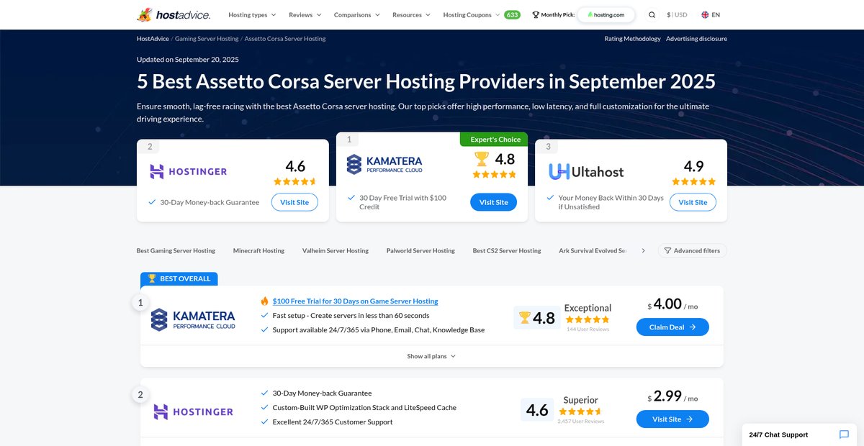
Task: Click the hosting.com monthly pick badge
Action: click(606, 14)
